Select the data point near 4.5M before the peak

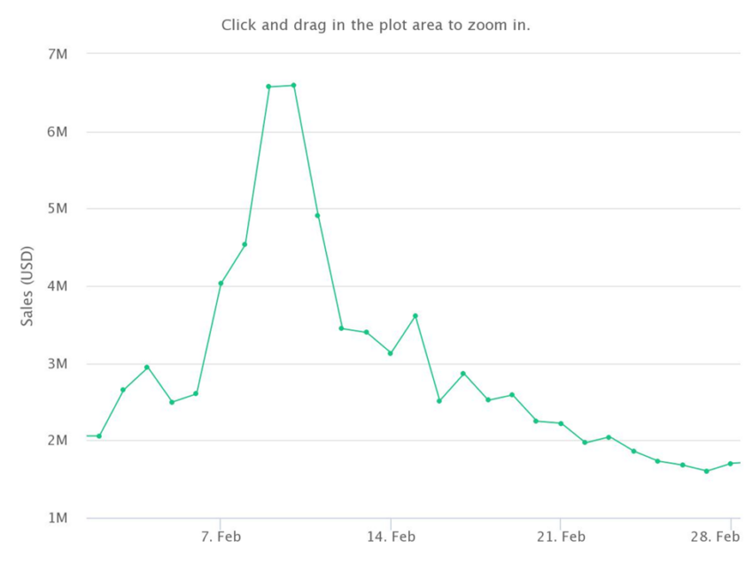245,244
